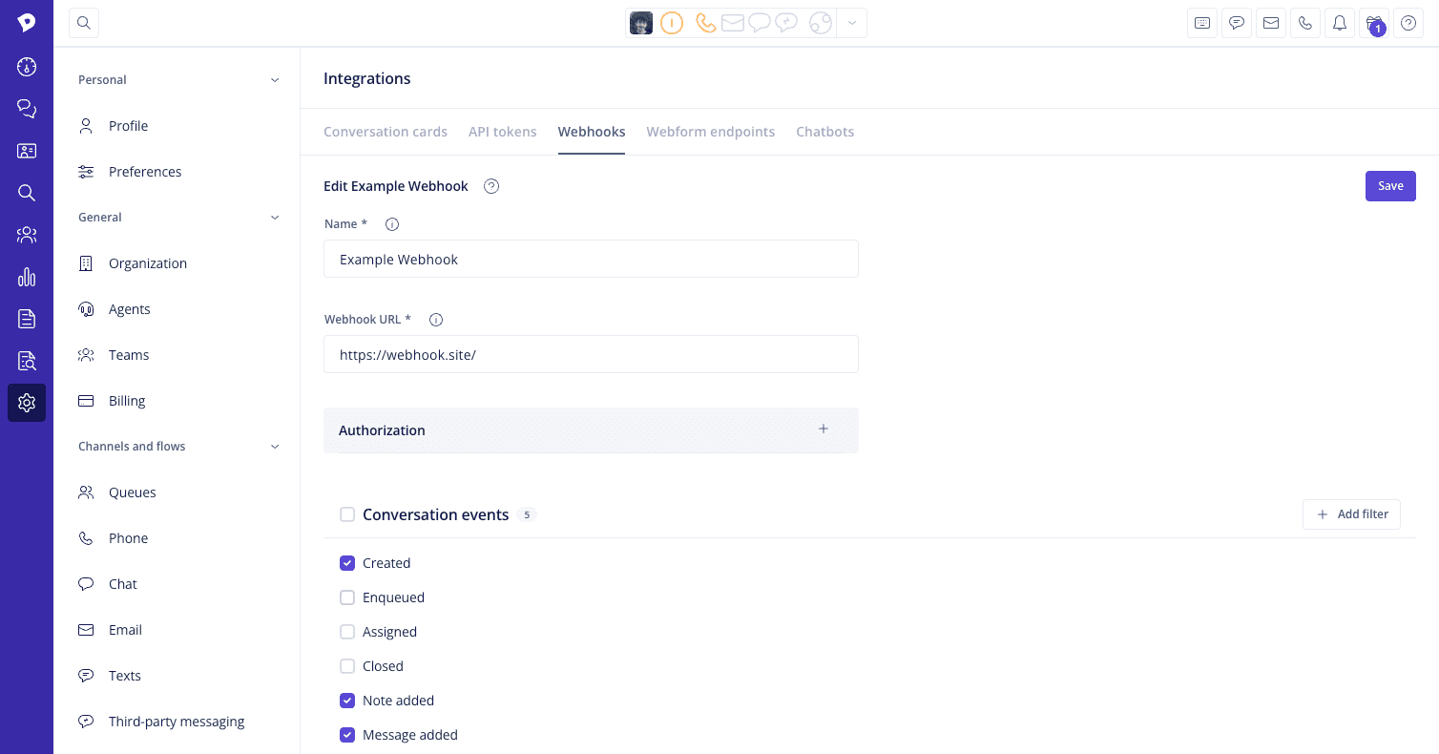Open the Teams sidebar icon
Image resolution: width=1439 pixels, height=754 pixels.
tap(27, 234)
